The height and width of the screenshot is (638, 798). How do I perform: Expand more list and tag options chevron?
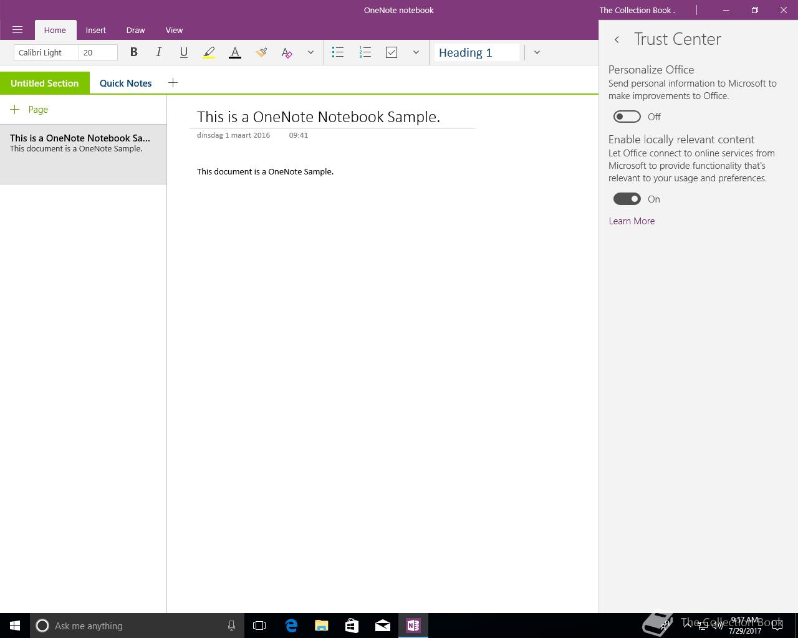pos(416,52)
